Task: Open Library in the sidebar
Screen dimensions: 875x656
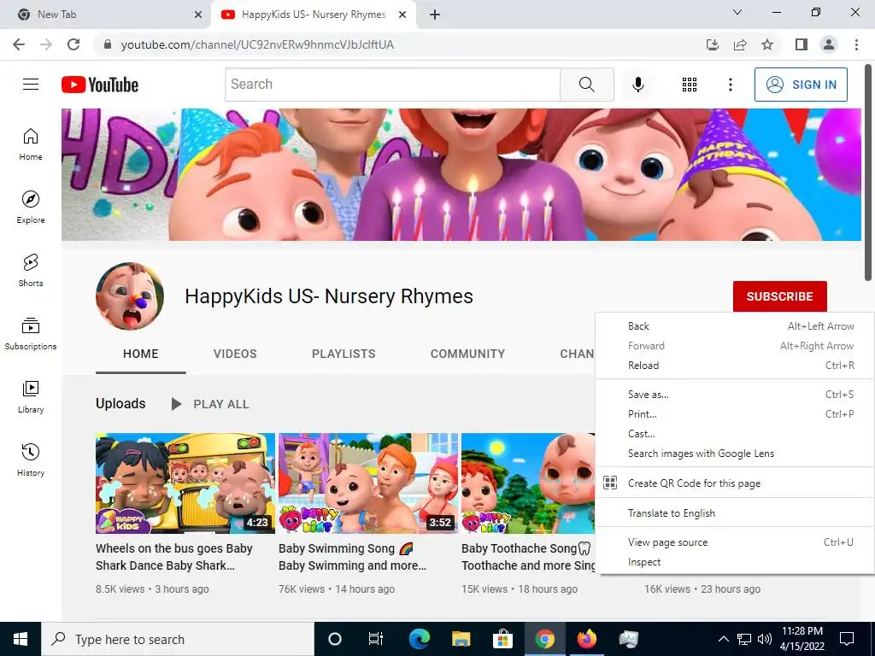Action: [x=31, y=396]
